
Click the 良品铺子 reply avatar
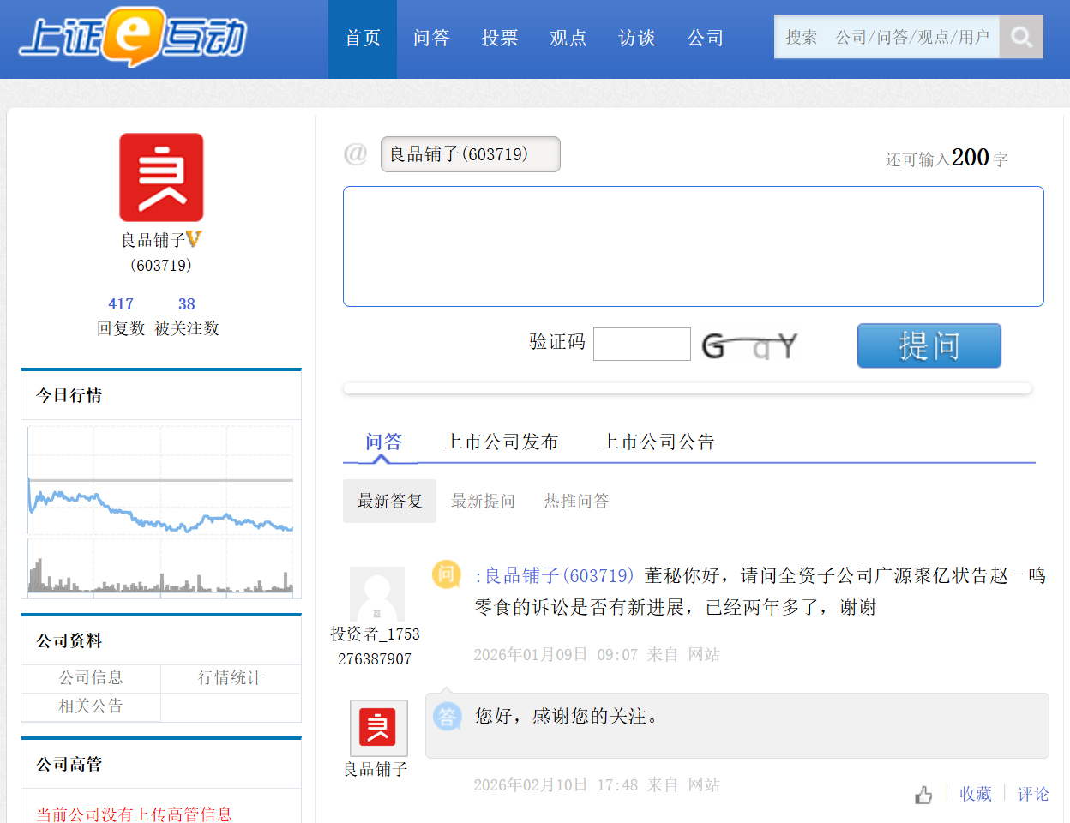point(378,728)
